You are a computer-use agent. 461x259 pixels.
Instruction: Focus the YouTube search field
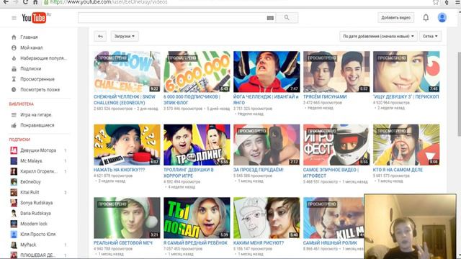pos(172,18)
